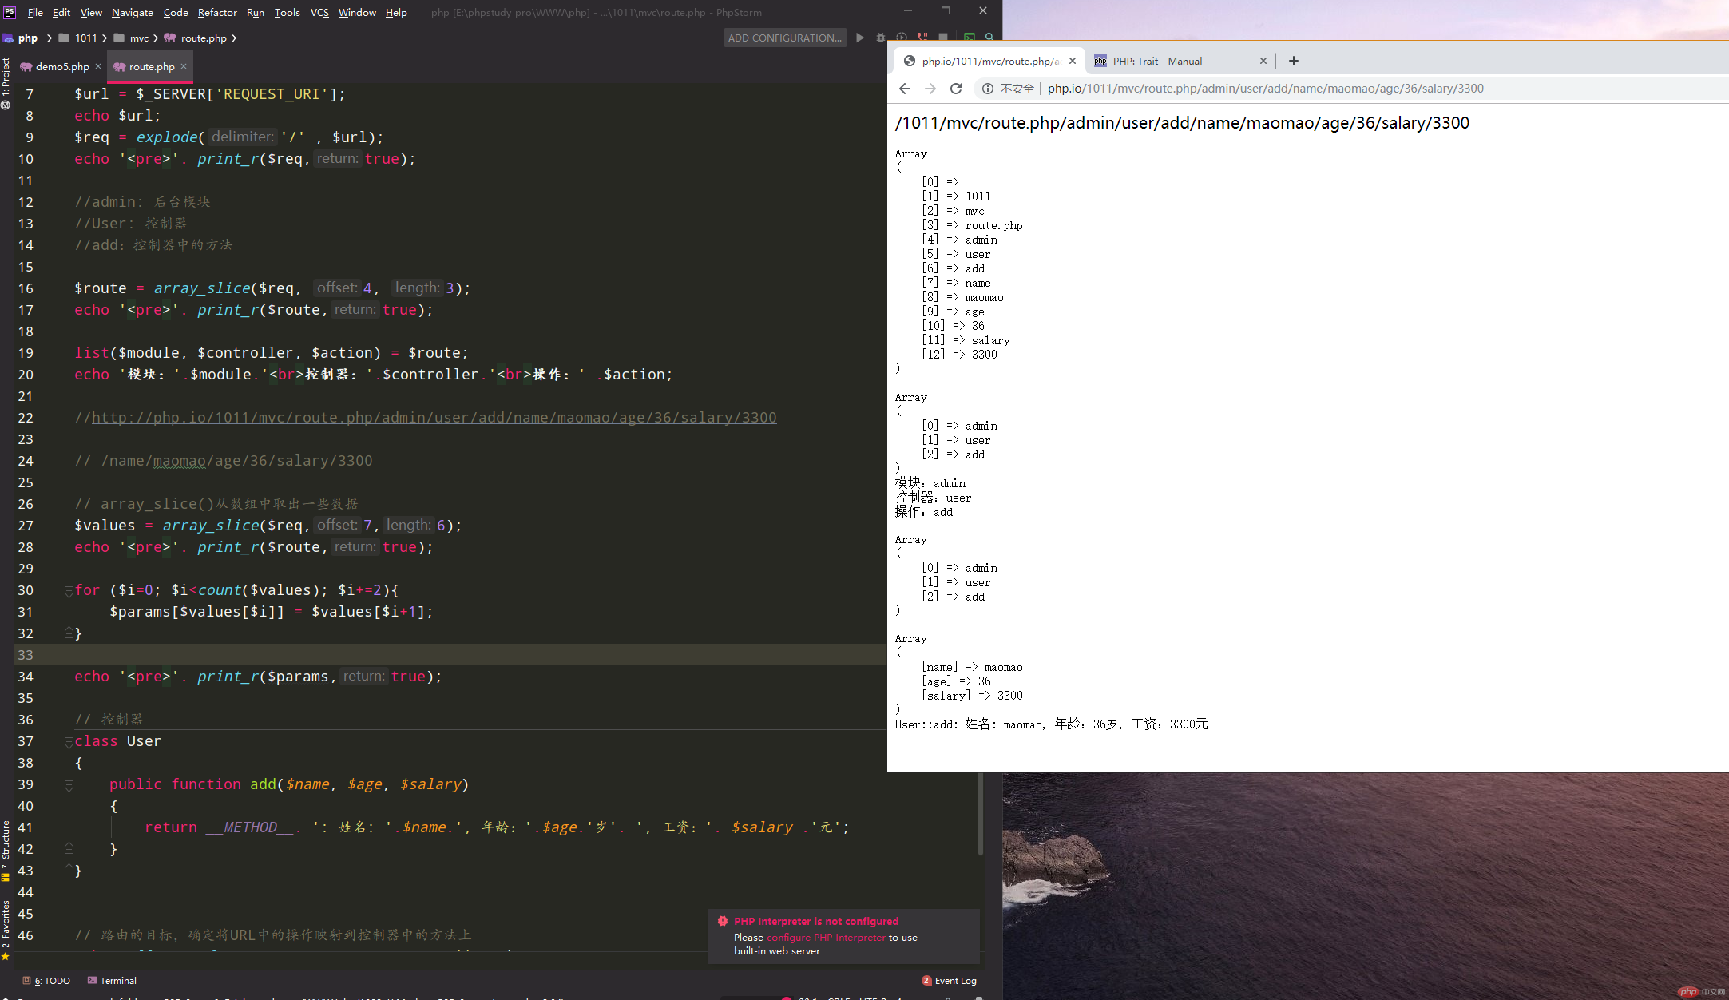Image resolution: width=1729 pixels, height=1000 pixels.
Task: Run with coverage icon in PhpStorm toolbar
Action: point(902,38)
